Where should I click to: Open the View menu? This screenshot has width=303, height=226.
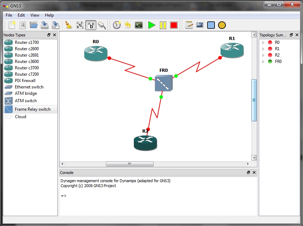tap(35, 15)
